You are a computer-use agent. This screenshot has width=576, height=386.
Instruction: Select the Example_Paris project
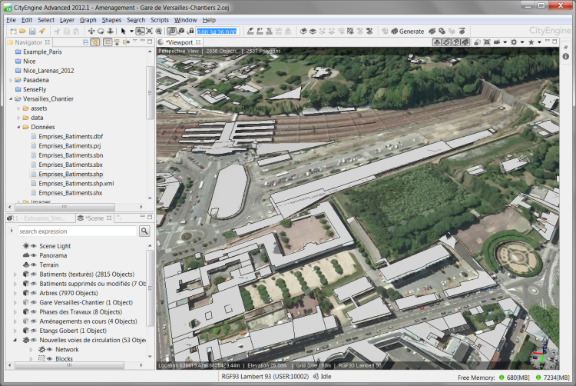tap(42, 52)
